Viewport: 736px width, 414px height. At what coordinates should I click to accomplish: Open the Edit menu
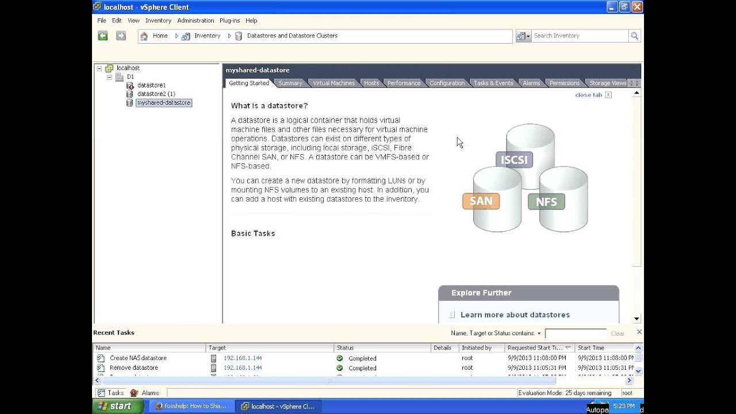tap(117, 21)
